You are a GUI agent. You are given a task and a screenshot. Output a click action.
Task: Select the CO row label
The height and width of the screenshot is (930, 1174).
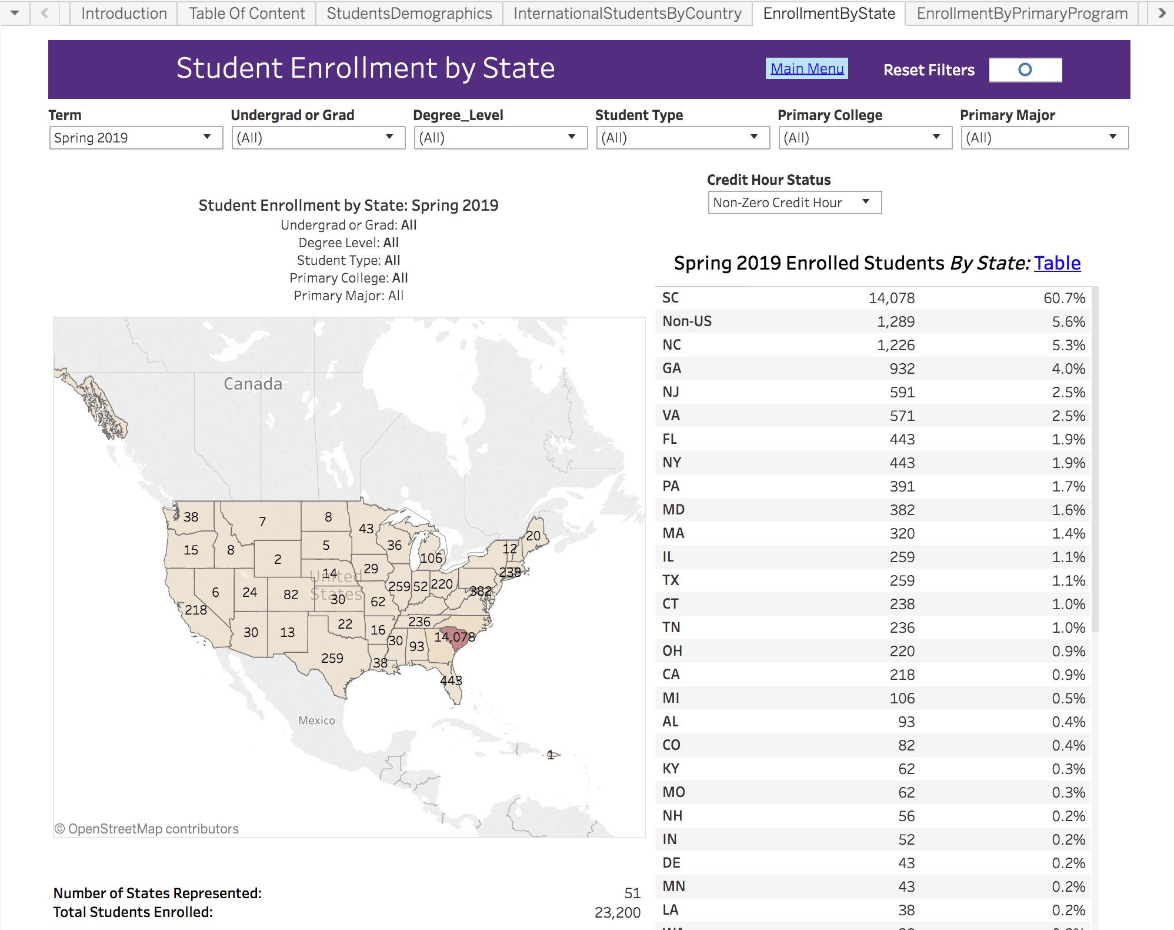(x=671, y=745)
